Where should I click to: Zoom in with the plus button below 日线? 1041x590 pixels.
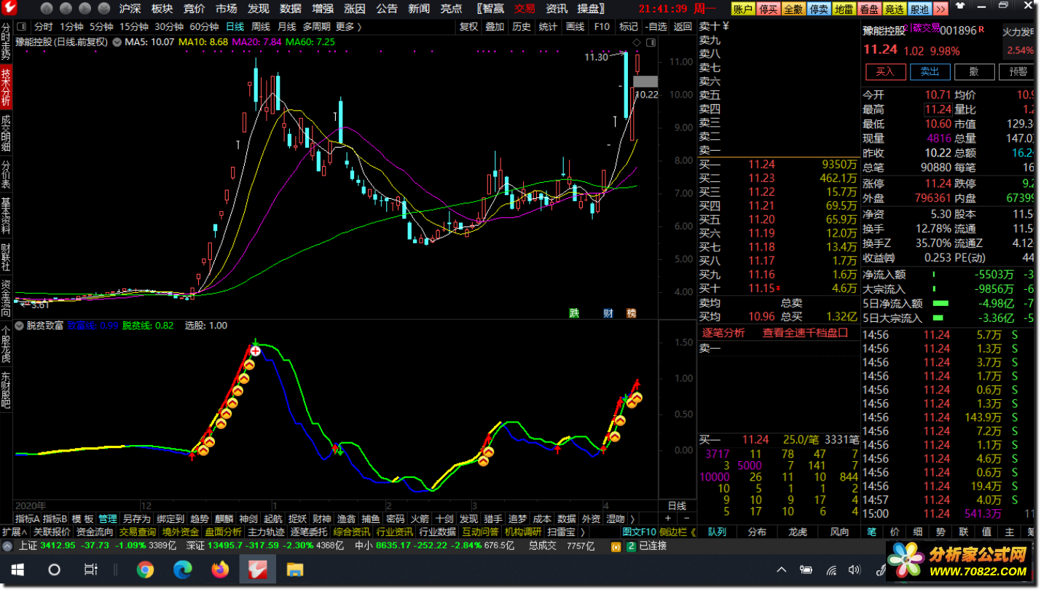click(669, 519)
